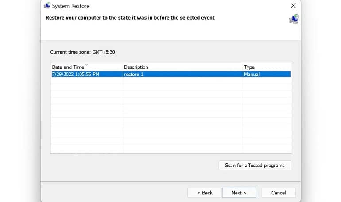Screen dimensions: 341x202
Task: Close the System Restore dialog
Action: pyautogui.click(x=293, y=6)
